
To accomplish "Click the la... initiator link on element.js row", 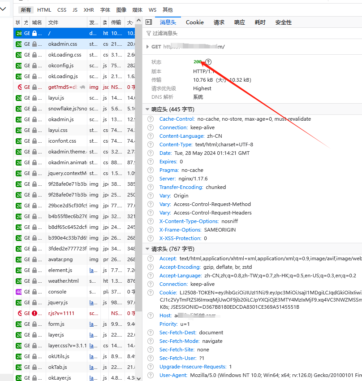I will pyautogui.click(x=93, y=270).
